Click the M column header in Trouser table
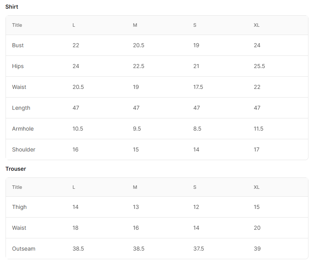 point(135,187)
